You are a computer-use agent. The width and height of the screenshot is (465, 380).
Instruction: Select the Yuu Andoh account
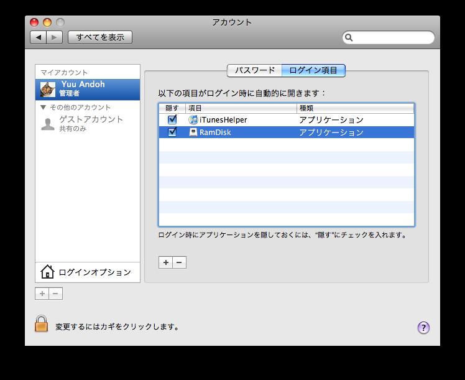click(x=88, y=90)
